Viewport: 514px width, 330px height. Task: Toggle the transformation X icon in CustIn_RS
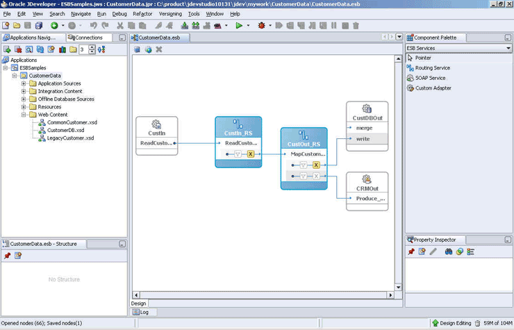coord(251,154)
